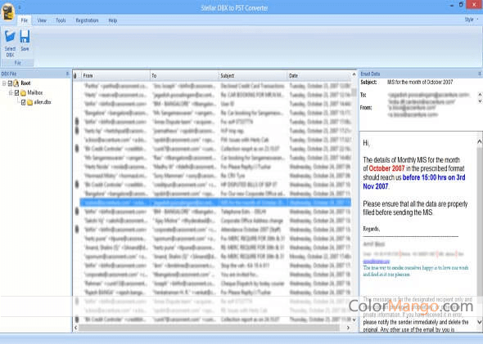Click the Mailbox folder icon in tree
The width and height of the screenshot is (483, 344).
[x=23, y=93]
